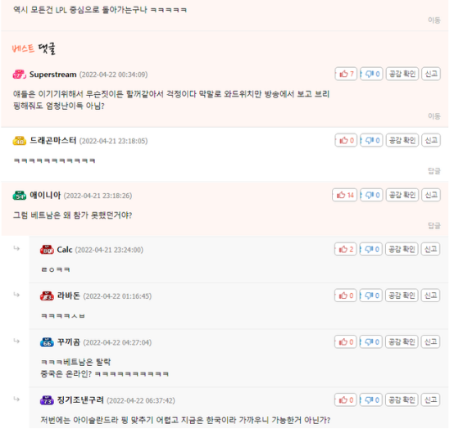
Task: Open the top best comment via 이동
Action: tap(434, 20)
